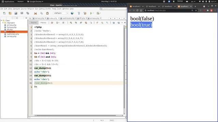Click the New Project icon in NetBeans toolbar
218x122 pixels.
pyautogui.click(x=10, y=13)
